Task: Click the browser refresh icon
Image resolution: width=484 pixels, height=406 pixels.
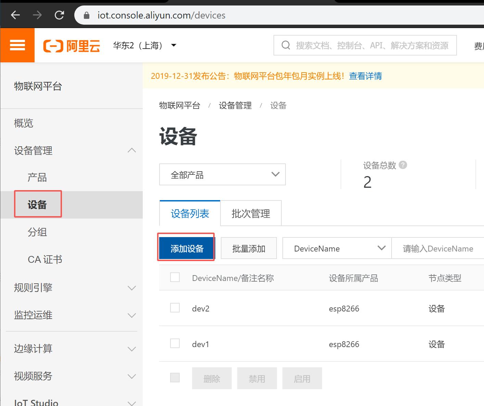Action: (59, 15)
